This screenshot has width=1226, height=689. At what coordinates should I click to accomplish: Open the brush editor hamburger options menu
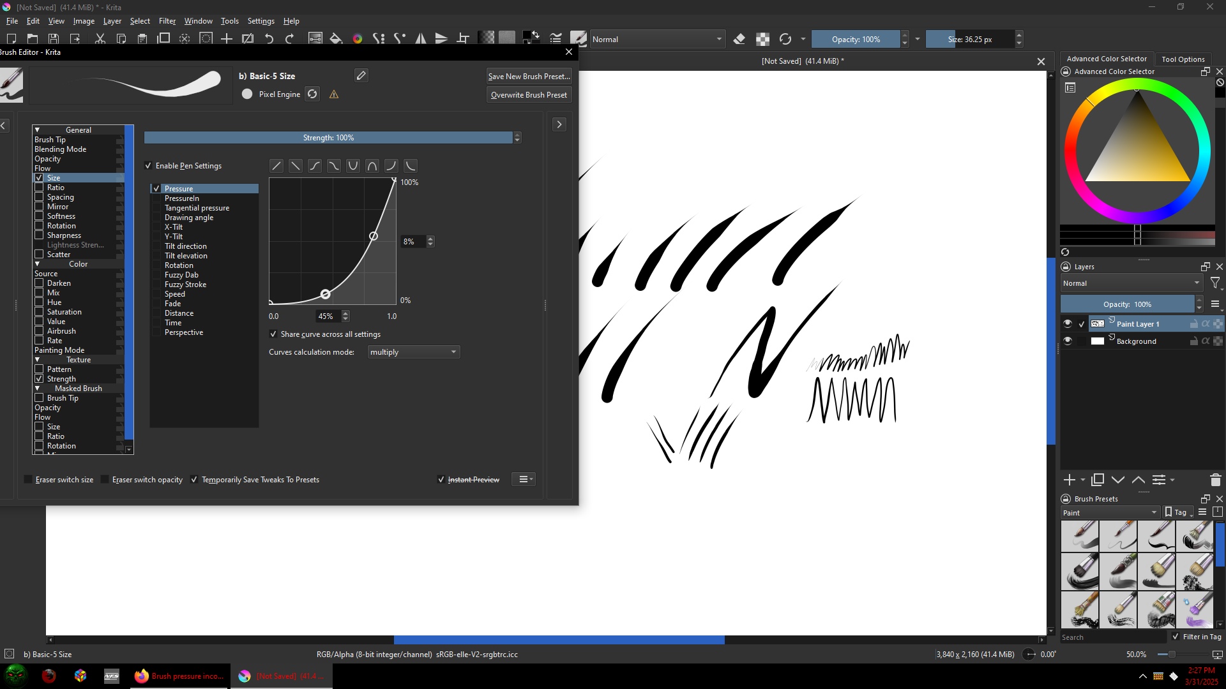click(523, 480)
